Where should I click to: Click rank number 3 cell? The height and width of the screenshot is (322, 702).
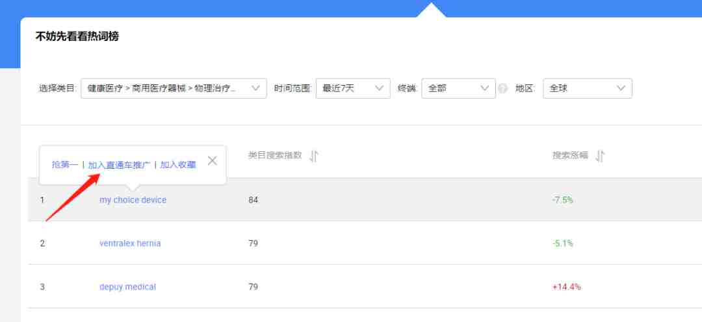point(42,287)
